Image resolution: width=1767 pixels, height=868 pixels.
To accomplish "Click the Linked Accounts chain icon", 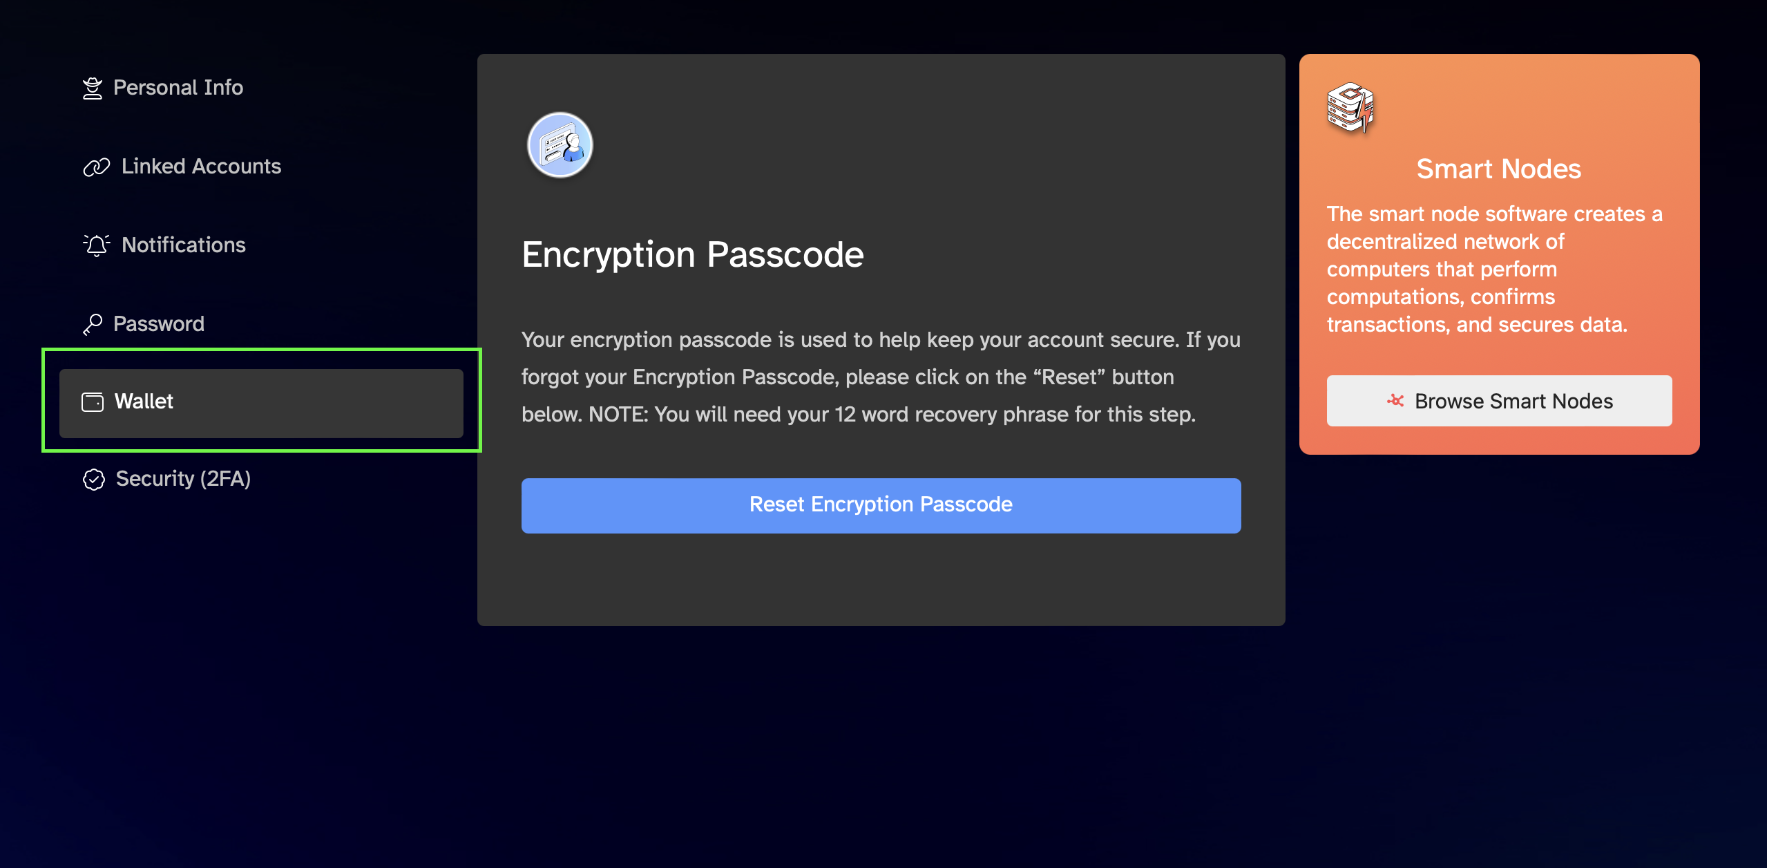I will coord(97,167).
